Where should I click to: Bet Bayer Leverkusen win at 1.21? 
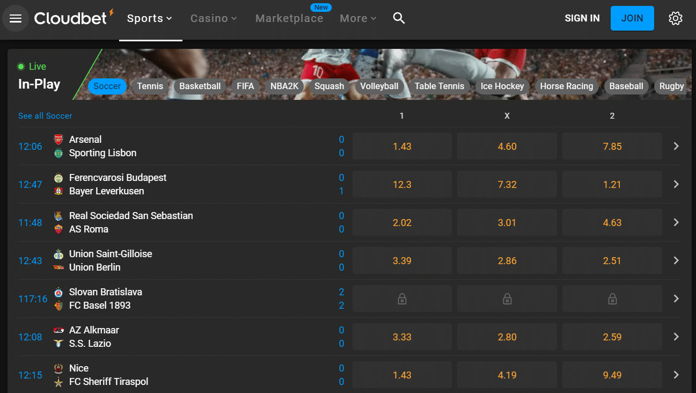pos(612,184)
